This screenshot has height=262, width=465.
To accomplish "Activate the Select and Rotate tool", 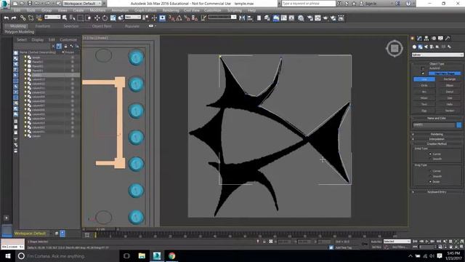I will (x=105, y=18).
